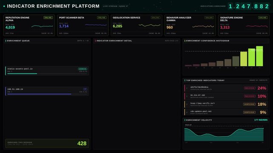This screenshot has height=153, width=273.
Task: Click DOMAIN tag on static-assets-pool.io
Action: click(x=83, y=69)
